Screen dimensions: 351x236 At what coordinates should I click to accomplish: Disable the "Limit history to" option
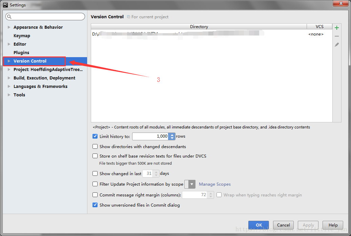(95, 136)
